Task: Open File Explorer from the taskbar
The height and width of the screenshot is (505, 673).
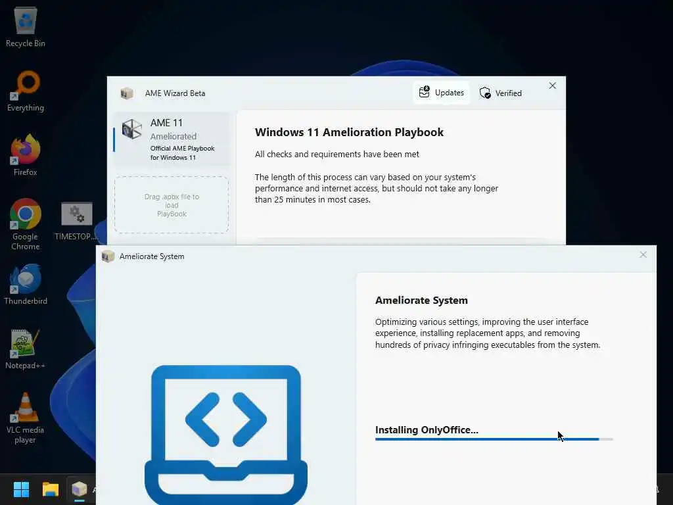Action: (x=50, y=489)
